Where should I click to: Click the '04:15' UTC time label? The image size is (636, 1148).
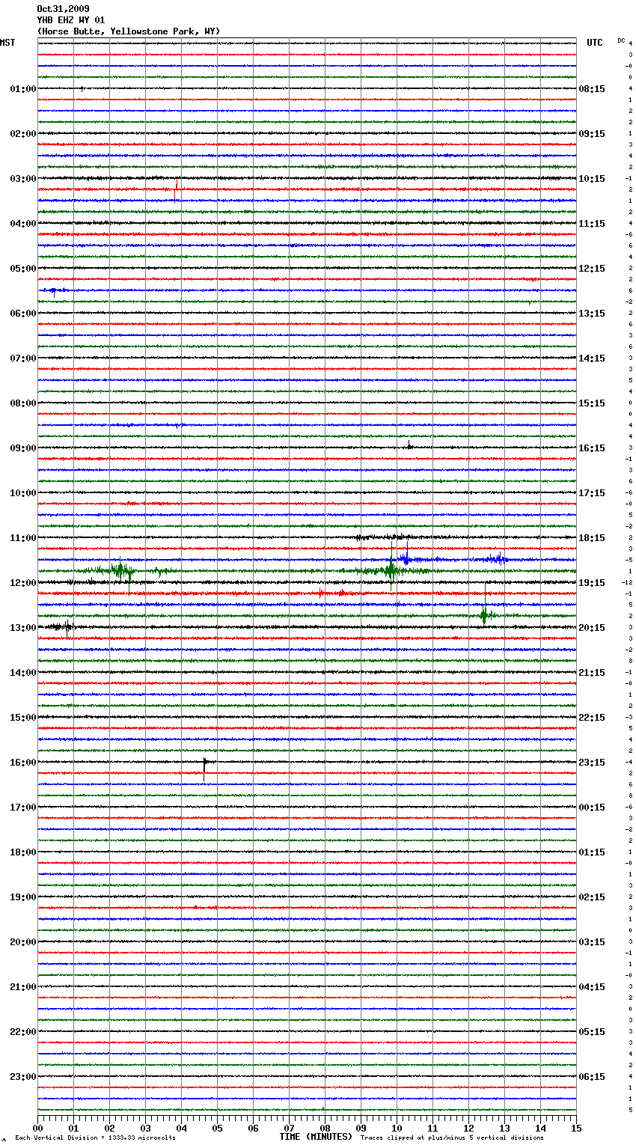pyautogui.click(x=592, y=987)
